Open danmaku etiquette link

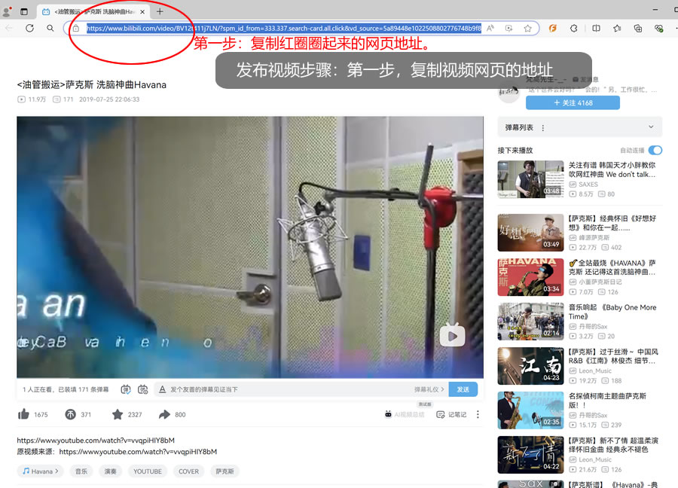[429, 389]
